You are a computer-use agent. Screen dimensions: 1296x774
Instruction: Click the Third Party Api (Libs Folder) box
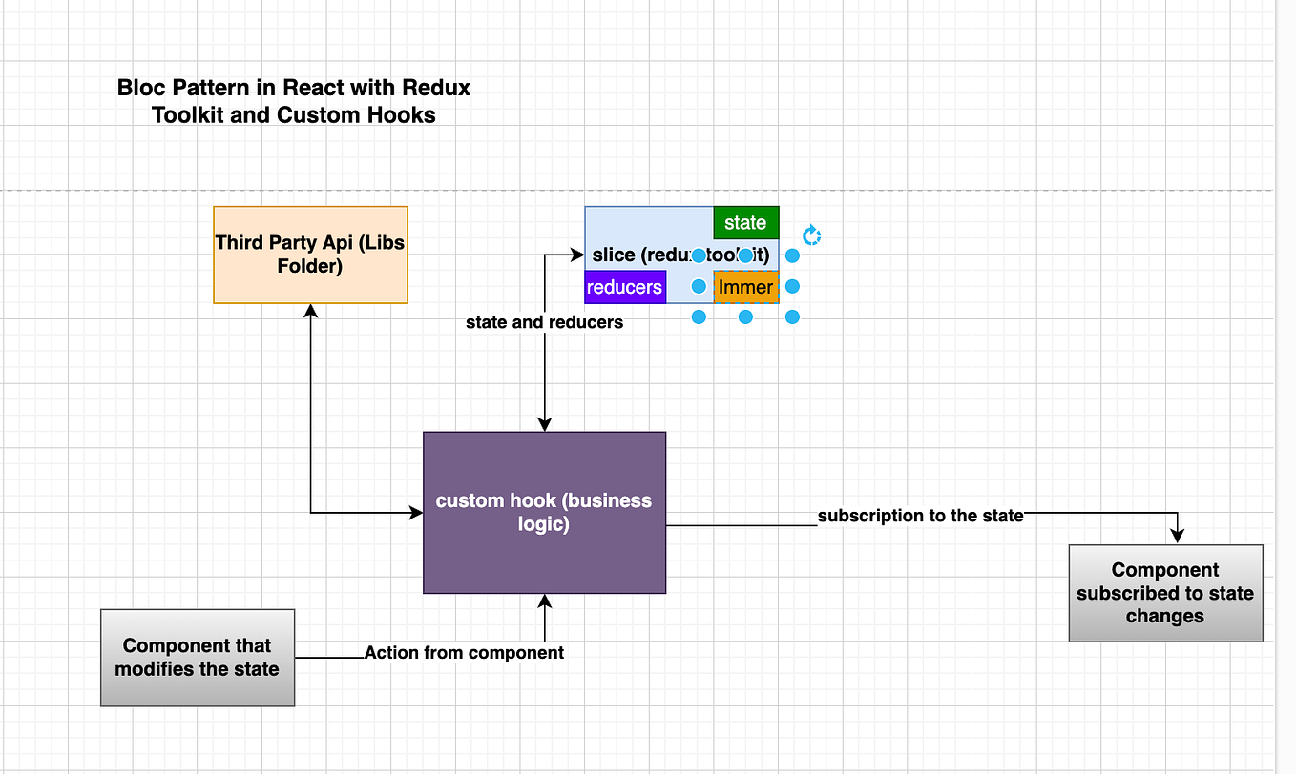[x=309, y=255]
